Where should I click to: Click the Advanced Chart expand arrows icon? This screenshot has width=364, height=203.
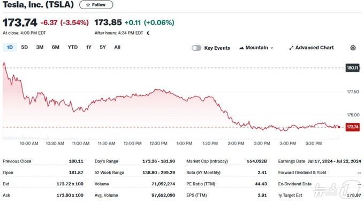tap(291, 48)
